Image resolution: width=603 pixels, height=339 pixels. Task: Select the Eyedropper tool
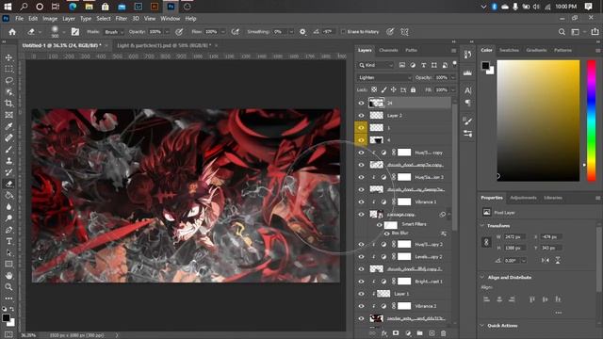click(8, 126)
